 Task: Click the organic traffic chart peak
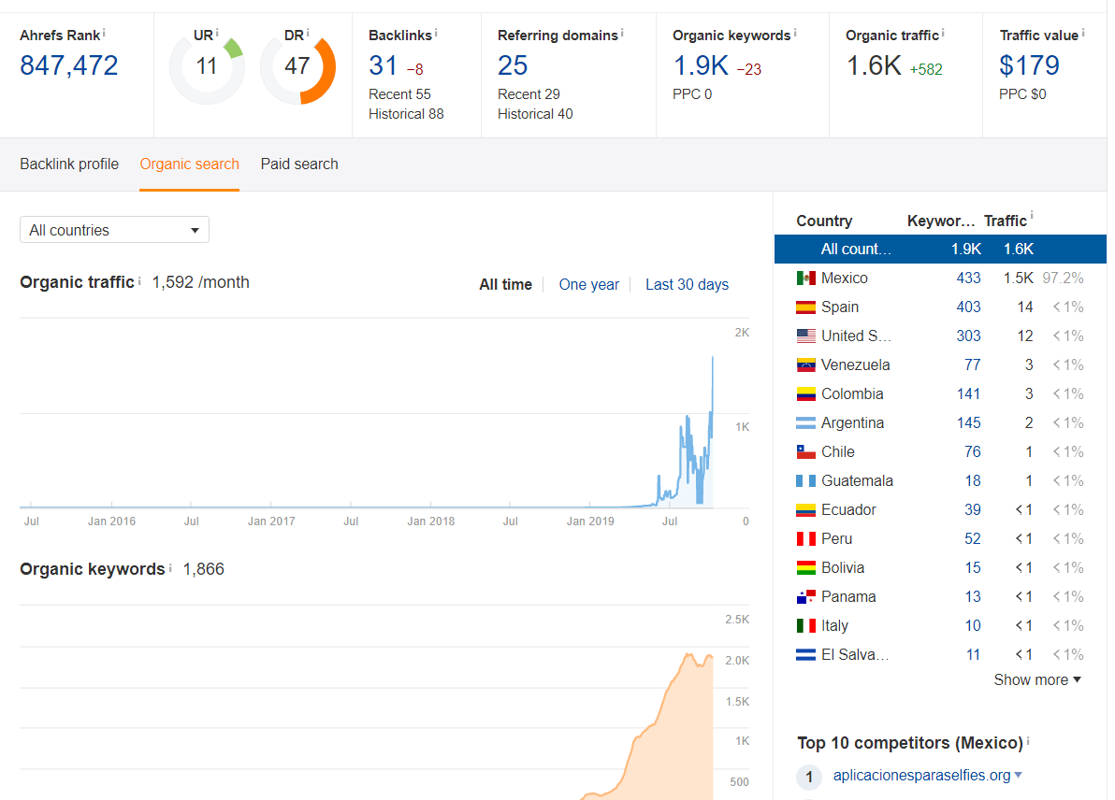713,358
